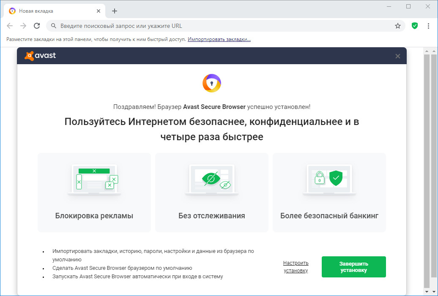Focus the address bar search field
Screen dimensions: 438x296
point(226,26)
